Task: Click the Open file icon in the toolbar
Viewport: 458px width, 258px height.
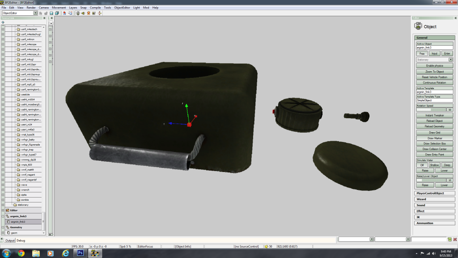Action: pos(46,13)
